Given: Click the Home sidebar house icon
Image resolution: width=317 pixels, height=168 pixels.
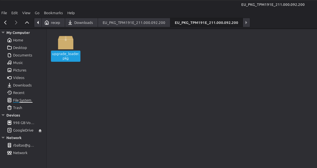Looking at the screenshot, I should [x=9, y=40].
